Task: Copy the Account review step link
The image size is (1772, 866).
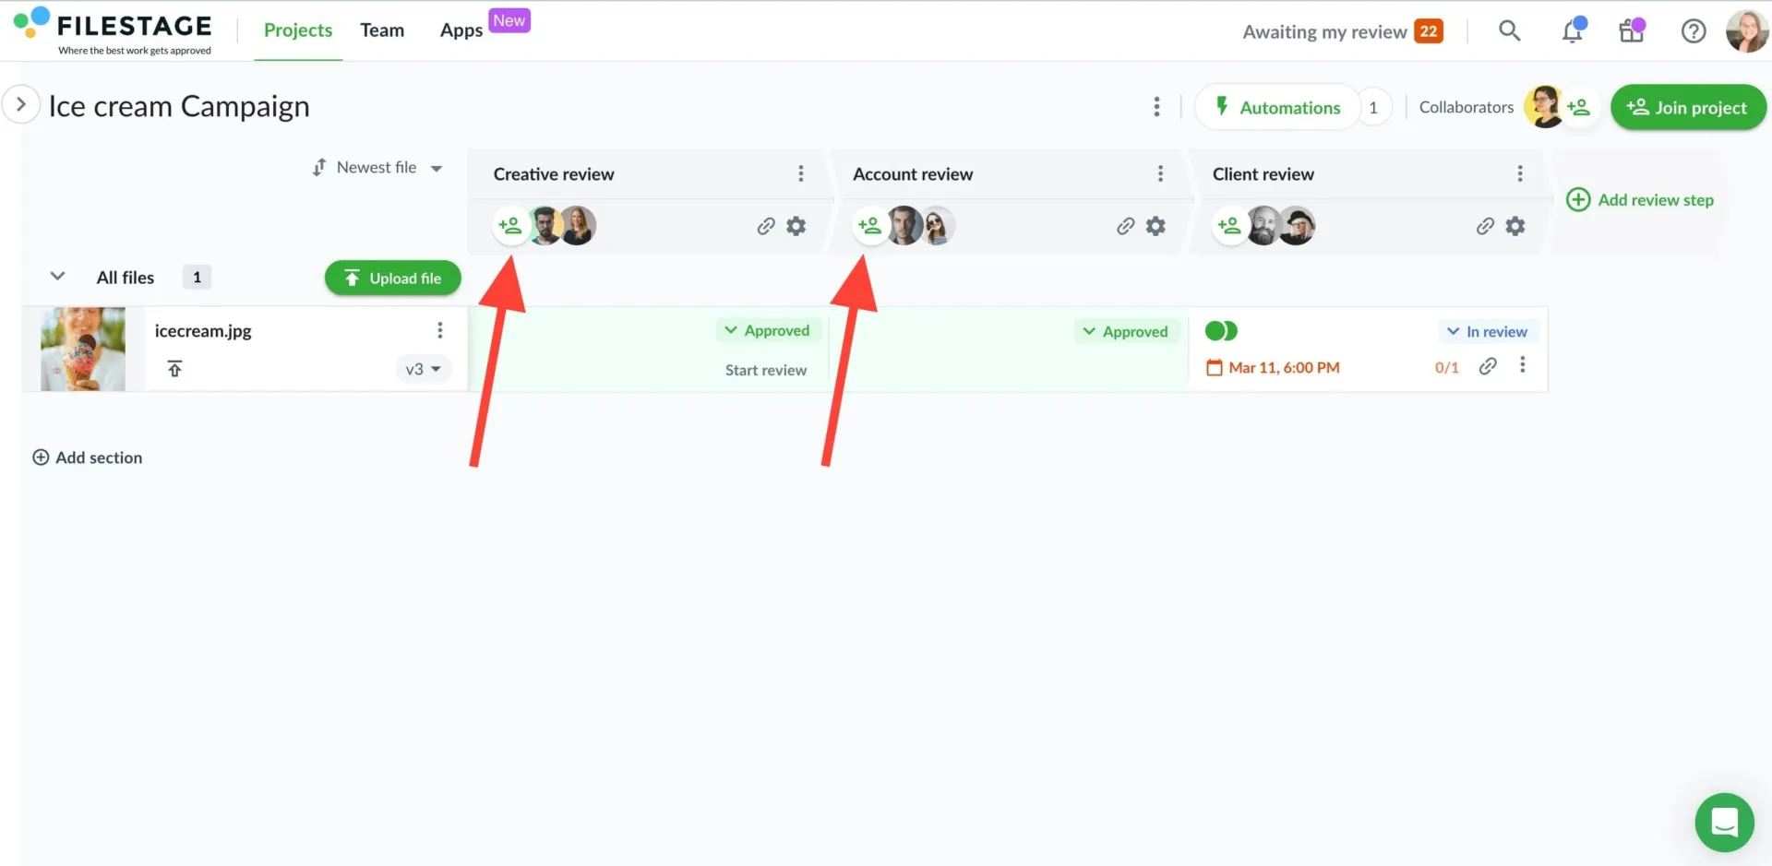Action: [x=1125, y=226]
